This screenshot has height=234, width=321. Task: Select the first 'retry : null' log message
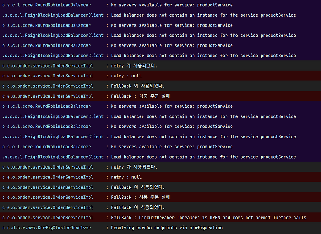click(x=126, y=76)
